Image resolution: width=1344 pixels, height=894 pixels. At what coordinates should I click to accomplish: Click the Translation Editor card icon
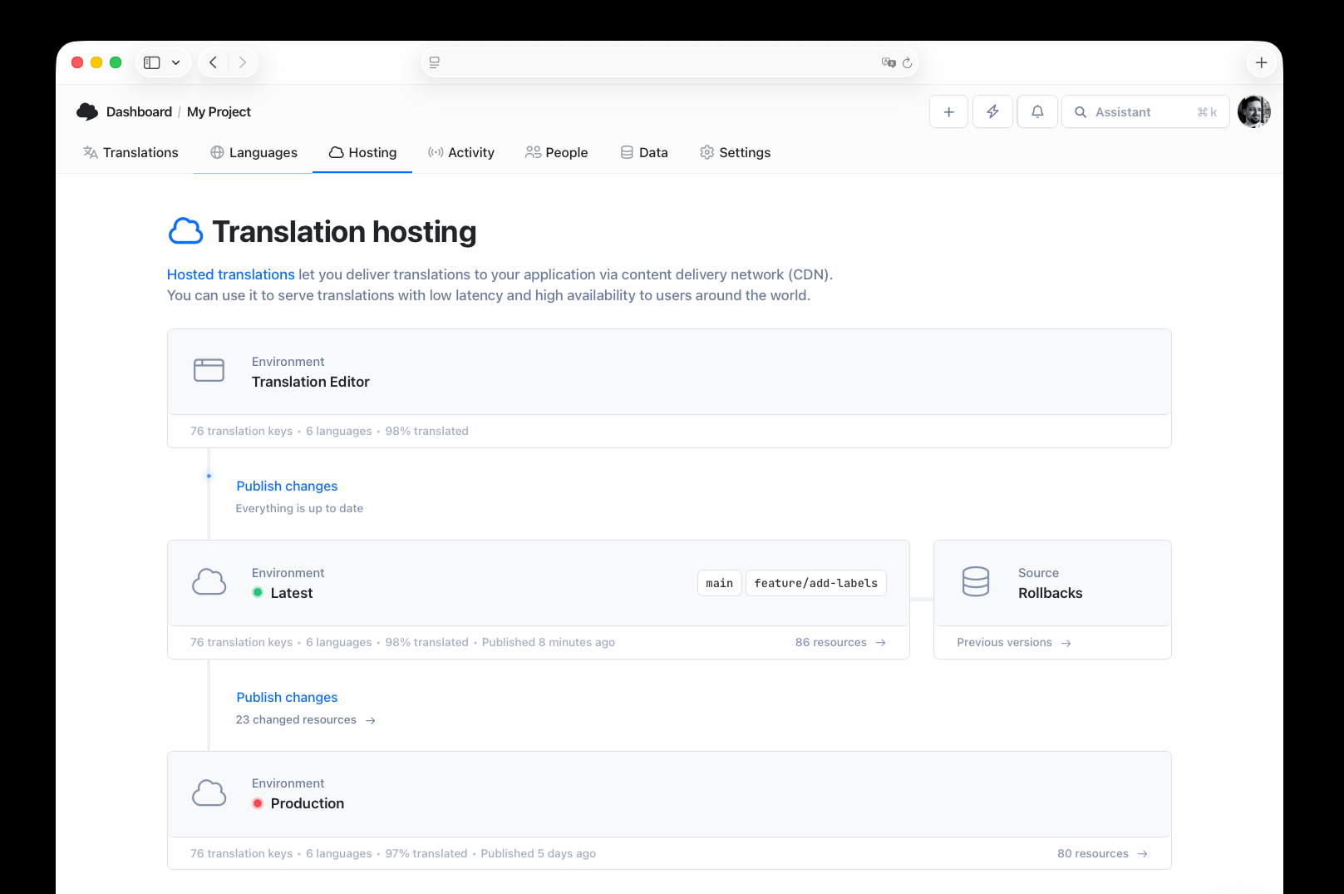(x=209, y=371)
